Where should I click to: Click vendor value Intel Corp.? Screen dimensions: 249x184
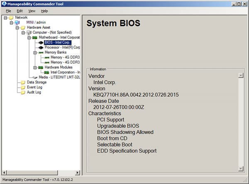point(105,82)
